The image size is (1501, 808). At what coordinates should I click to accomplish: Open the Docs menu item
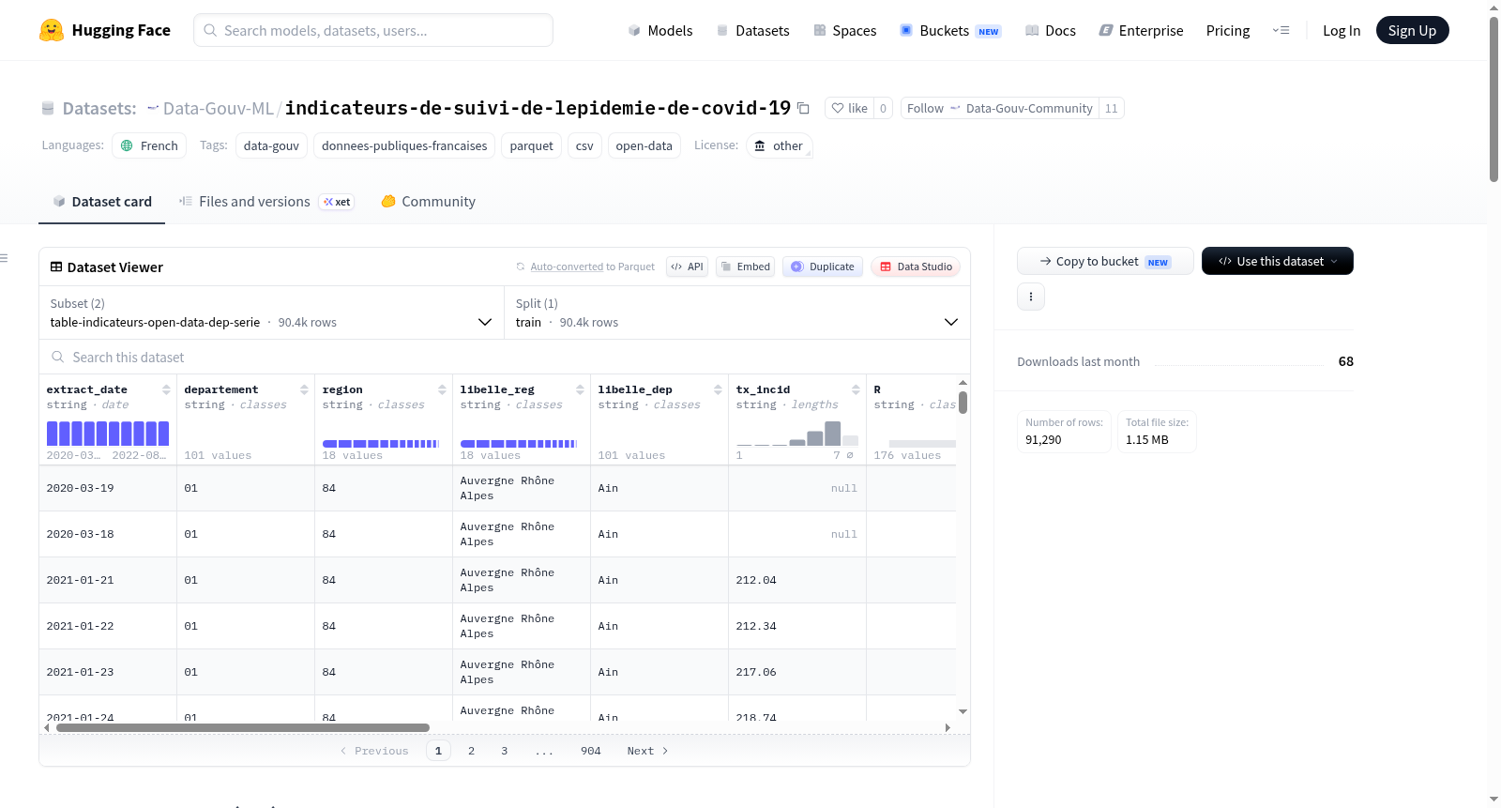click(1050, 30)
